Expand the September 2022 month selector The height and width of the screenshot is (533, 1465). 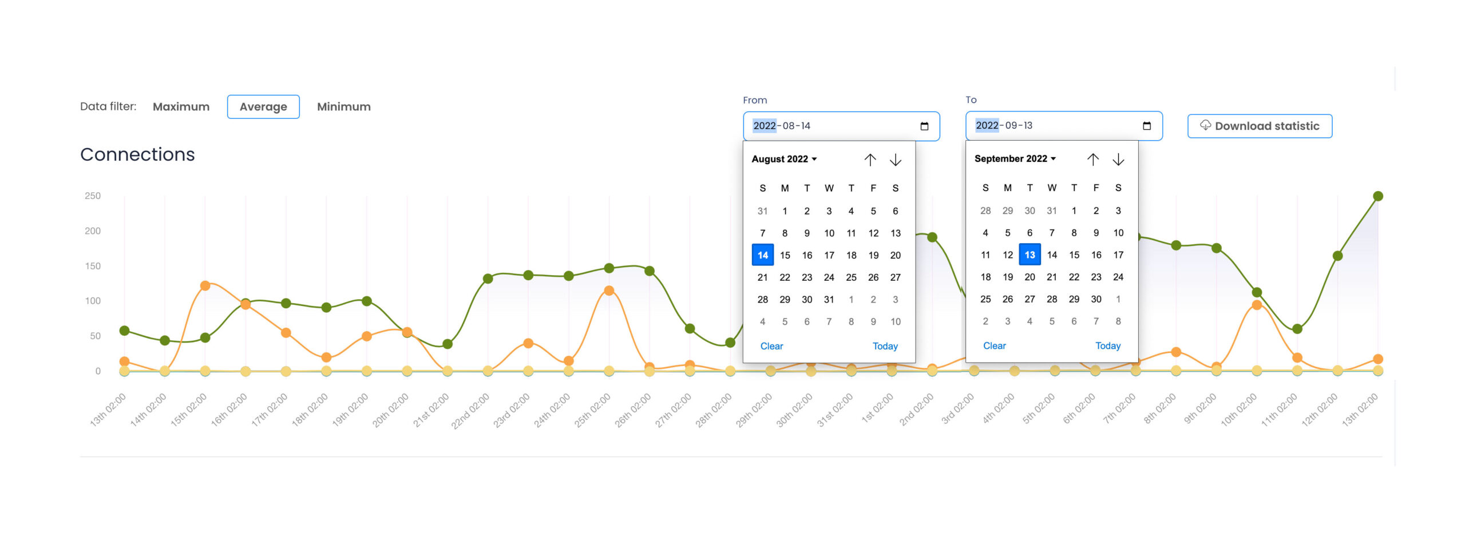pyautogui.click(x=1015, y=158)
